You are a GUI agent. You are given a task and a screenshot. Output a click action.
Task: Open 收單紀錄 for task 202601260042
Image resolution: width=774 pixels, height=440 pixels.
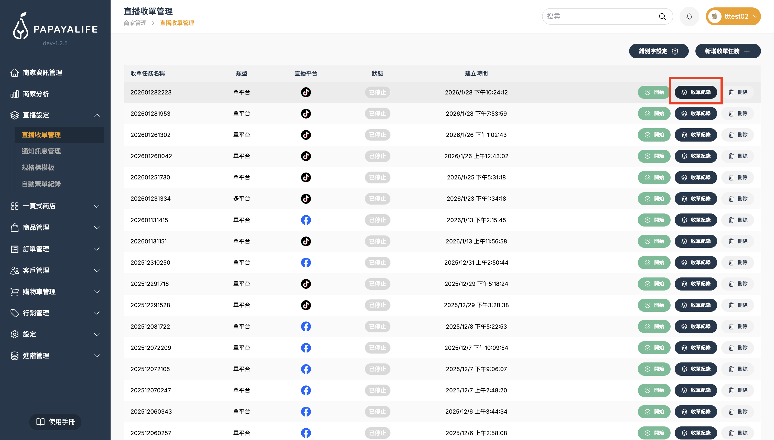tap(695, 156)
